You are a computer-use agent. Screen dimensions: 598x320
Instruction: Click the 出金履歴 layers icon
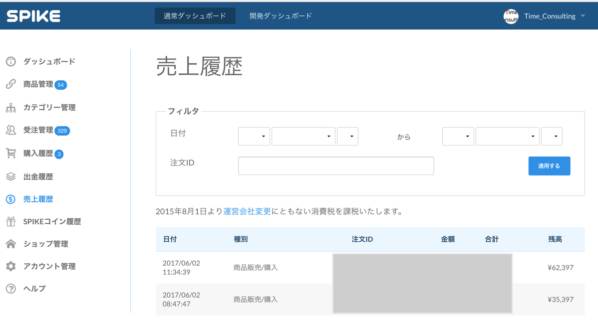[10, 177]
